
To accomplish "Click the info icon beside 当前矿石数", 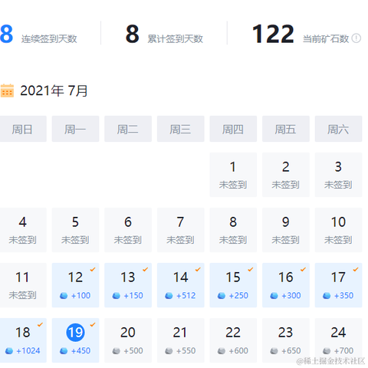I will pos(356,38).
